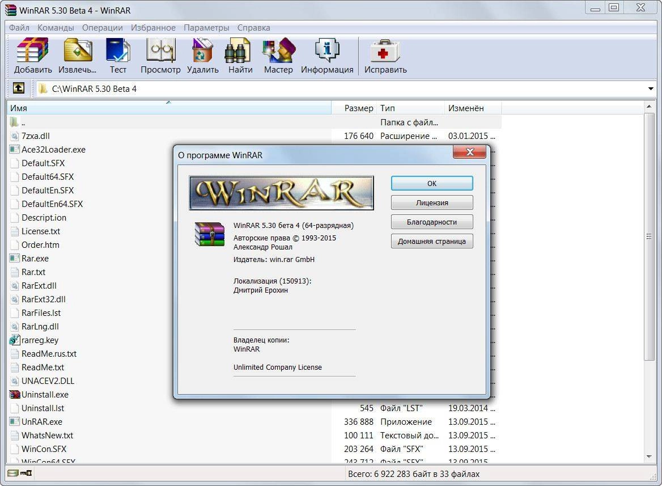Select the ReadMe.txt file

(x=43, y=367)
